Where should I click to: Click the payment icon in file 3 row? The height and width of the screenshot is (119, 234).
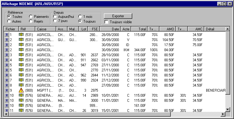tap(21, 55)
